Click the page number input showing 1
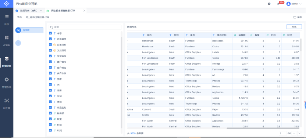The width and height of the screenshot is (306, 138). coord(282,134)
